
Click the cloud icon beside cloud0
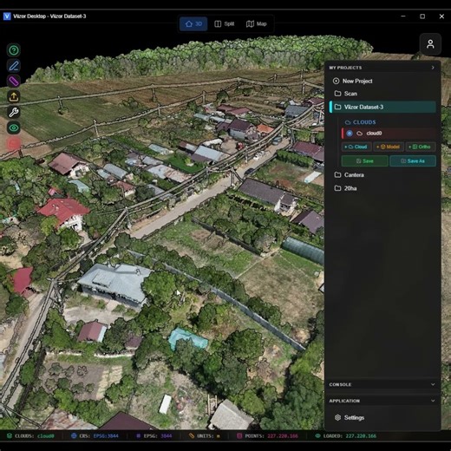359,134
